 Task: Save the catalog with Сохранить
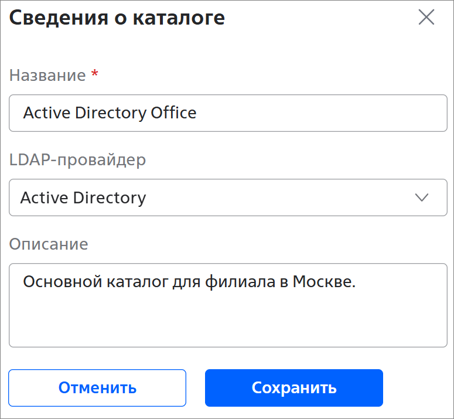coord(294,388)
